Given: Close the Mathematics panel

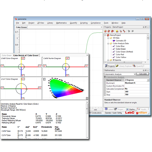Looking at the screenshot, I should [x=148, y=70].
